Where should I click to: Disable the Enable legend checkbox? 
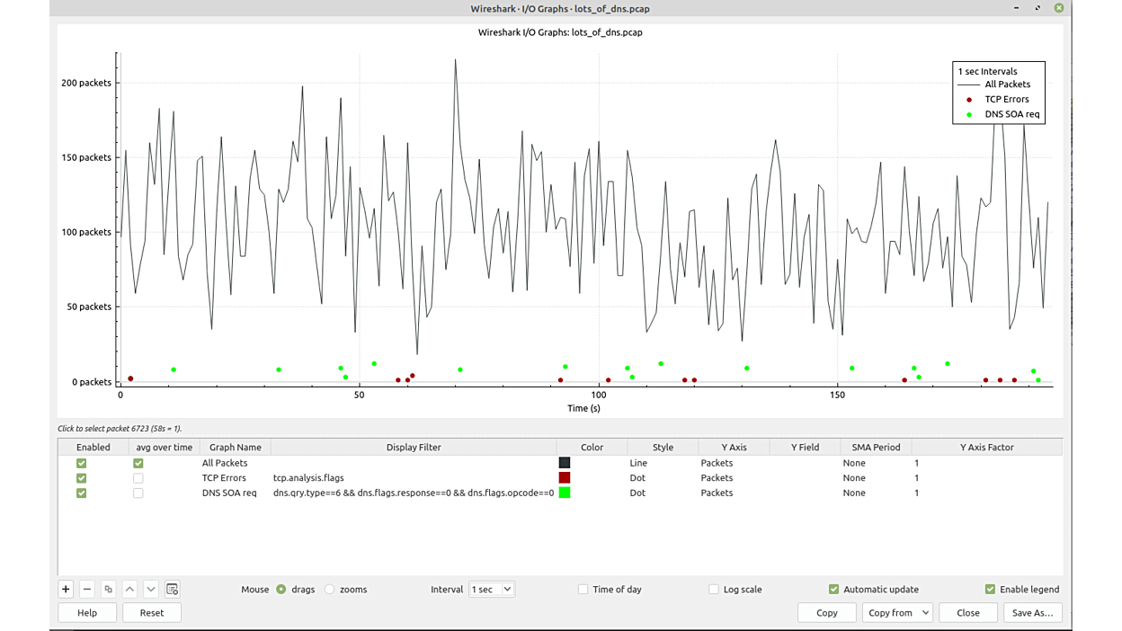(990, 590)
